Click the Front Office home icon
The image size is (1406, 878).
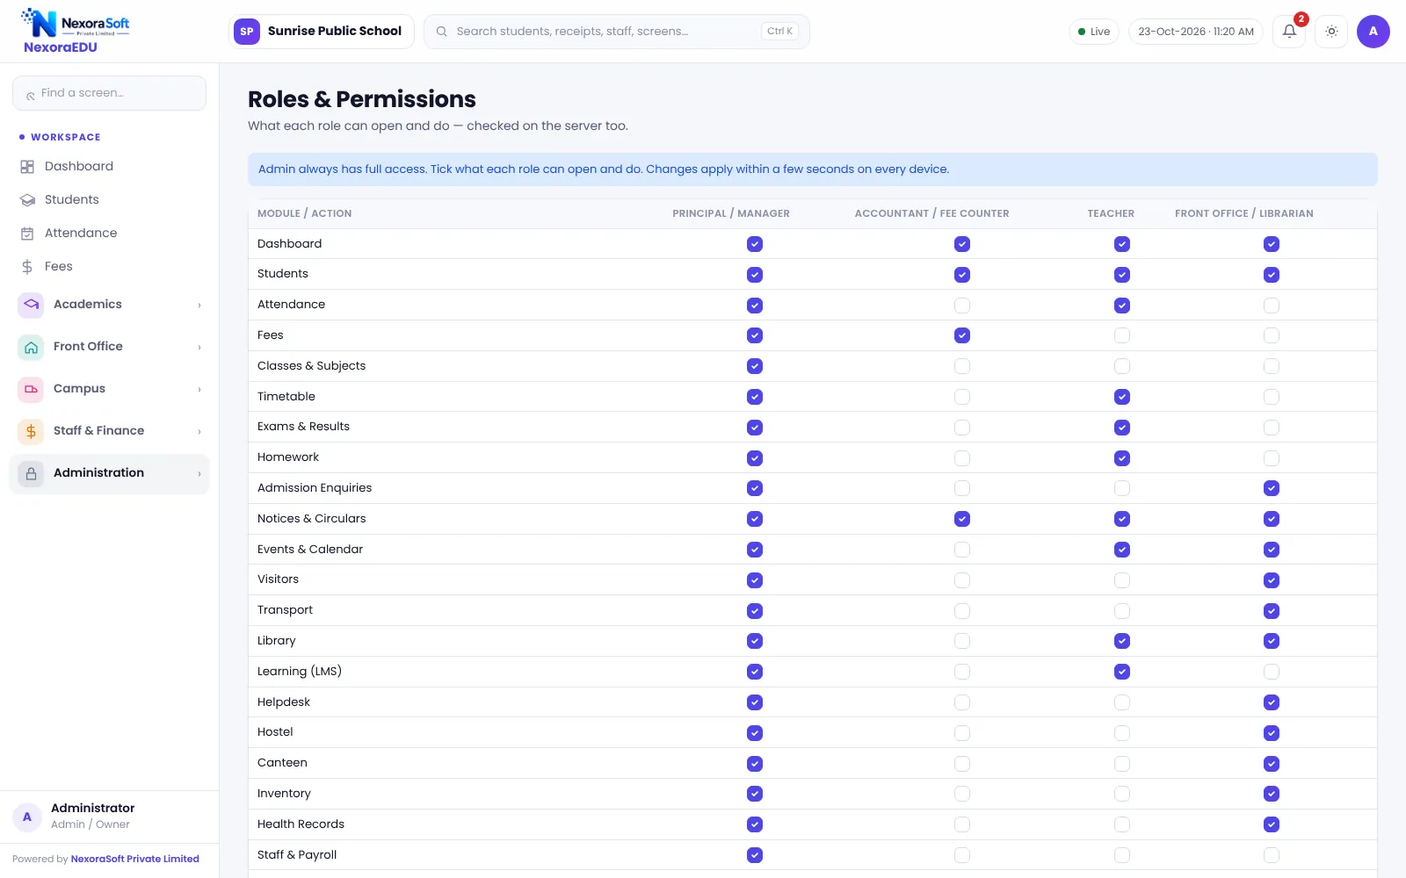[x=31, y=347]
